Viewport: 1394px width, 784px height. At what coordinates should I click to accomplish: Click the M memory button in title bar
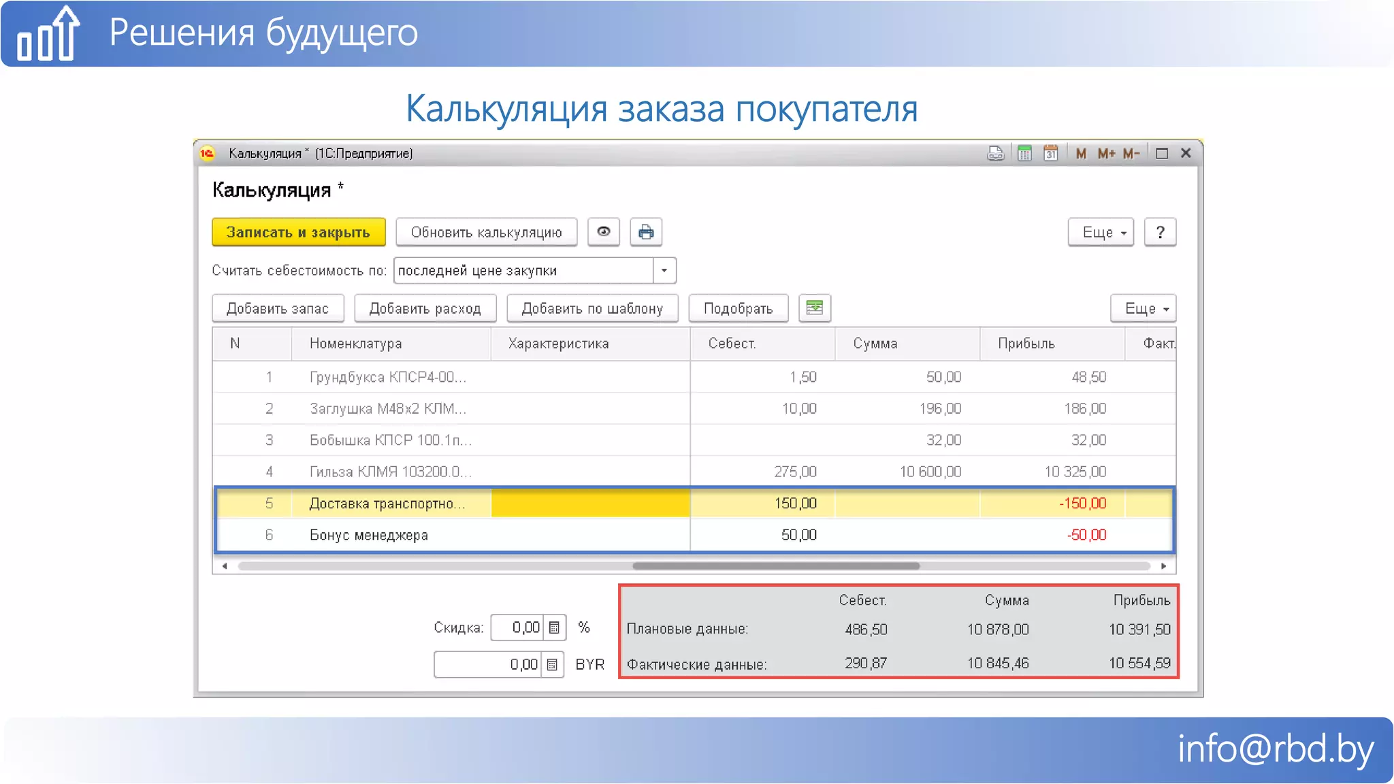coord(1081,153)
